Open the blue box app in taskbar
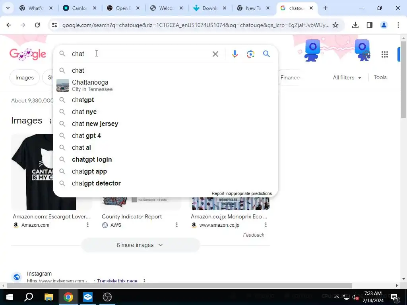 (x=88, y=297)
